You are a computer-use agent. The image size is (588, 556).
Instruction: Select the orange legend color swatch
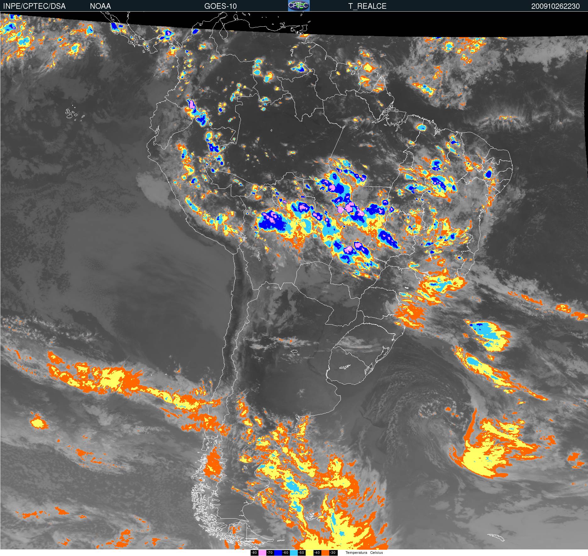[x=325, y=553]
